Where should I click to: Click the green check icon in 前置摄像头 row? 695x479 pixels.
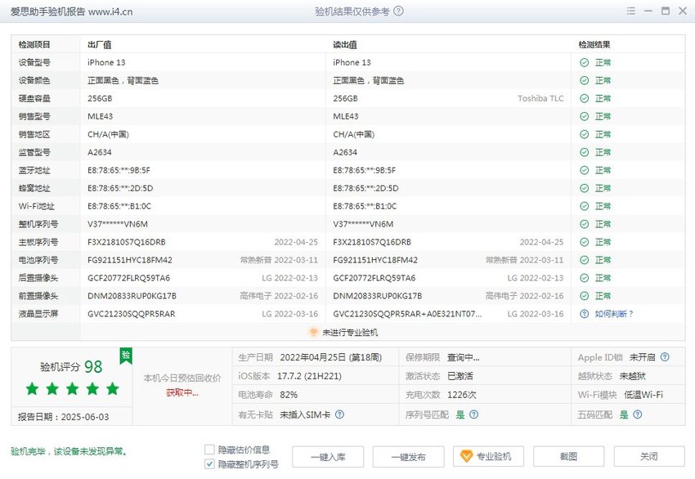coord(584,296)
